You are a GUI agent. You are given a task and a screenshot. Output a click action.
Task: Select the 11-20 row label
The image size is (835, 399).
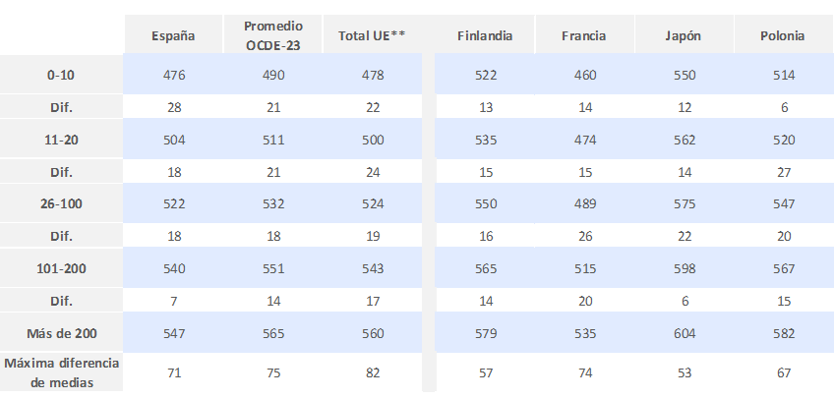click(61, 140)
